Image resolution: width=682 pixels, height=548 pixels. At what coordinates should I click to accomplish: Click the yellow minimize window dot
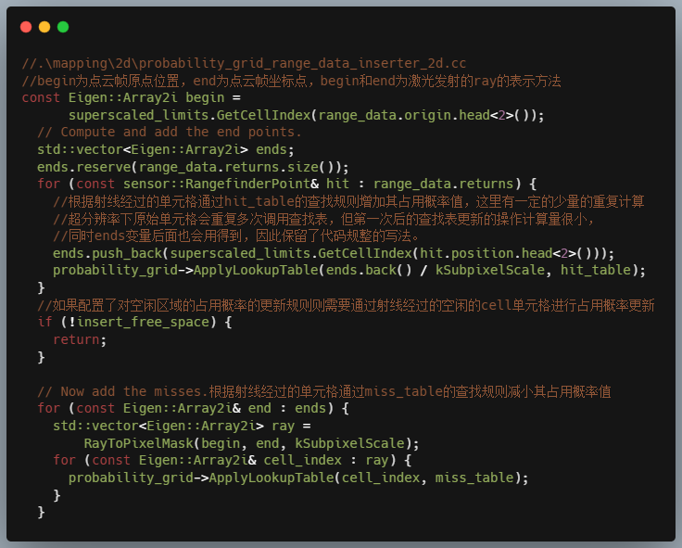tap(44, 27)
